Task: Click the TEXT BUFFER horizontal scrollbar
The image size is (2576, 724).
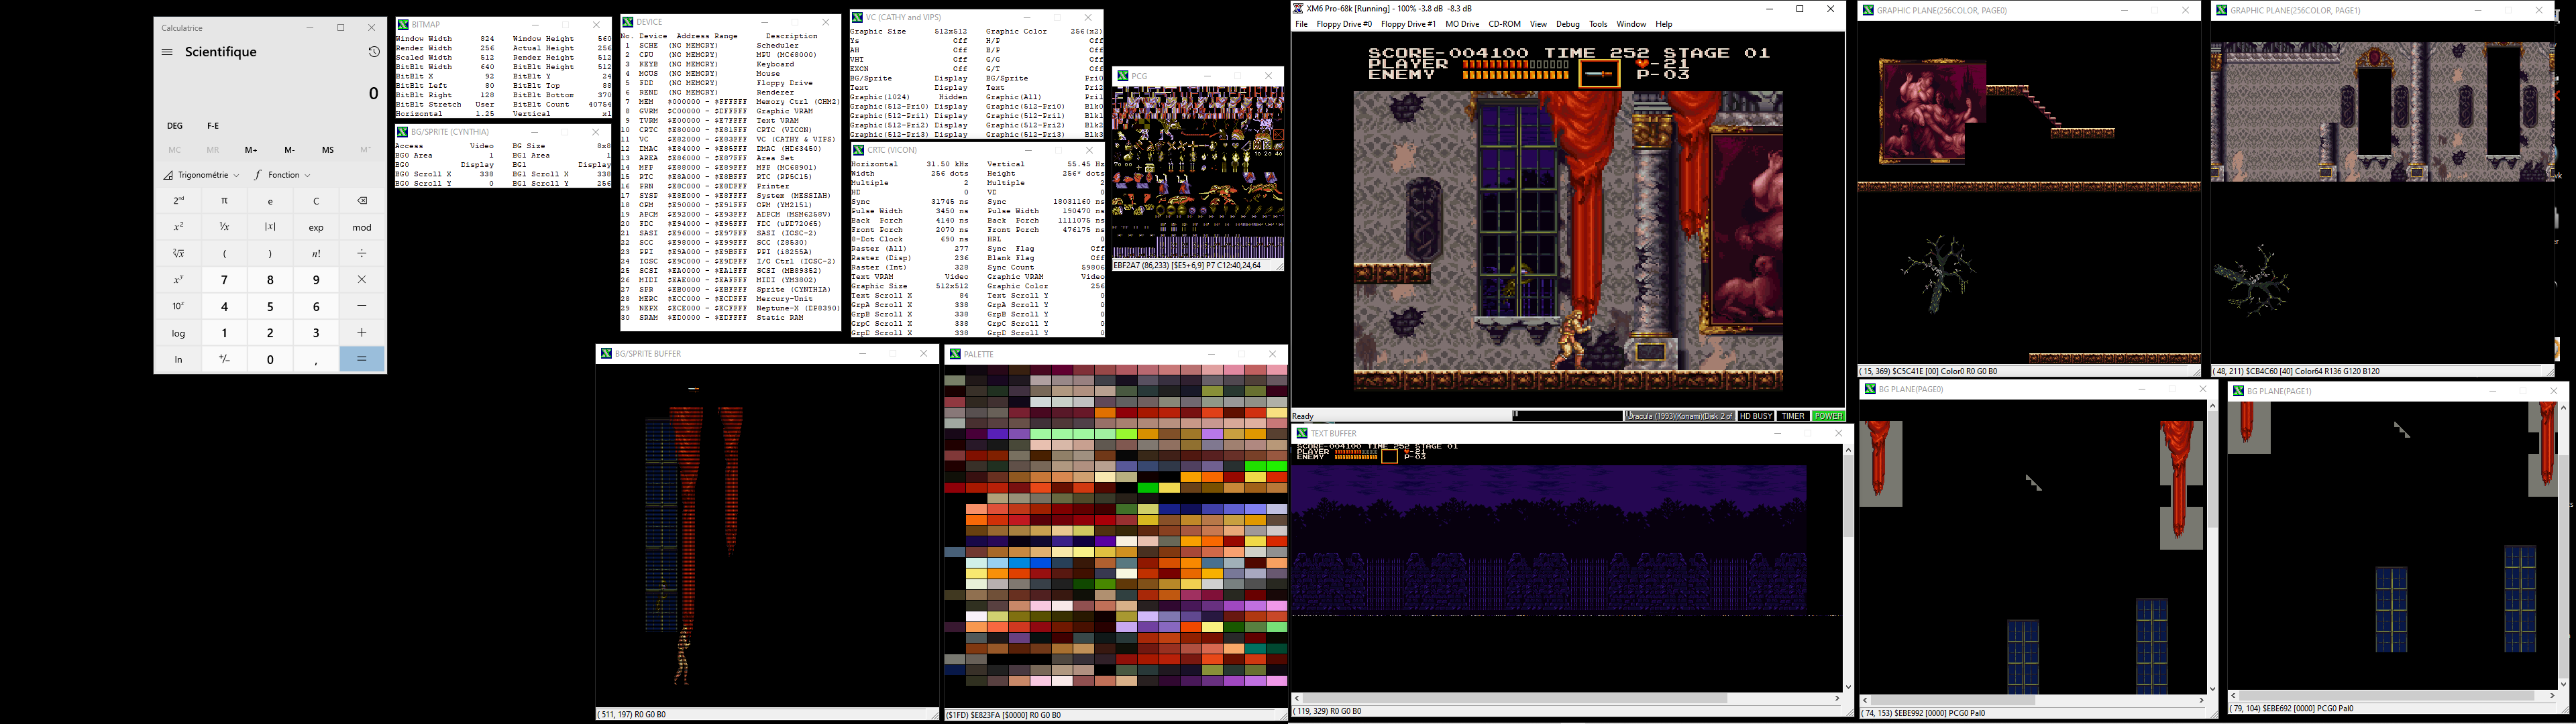Action: 1567,698
